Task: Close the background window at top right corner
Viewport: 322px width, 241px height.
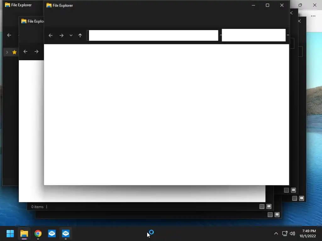Action: coord(314,5)
